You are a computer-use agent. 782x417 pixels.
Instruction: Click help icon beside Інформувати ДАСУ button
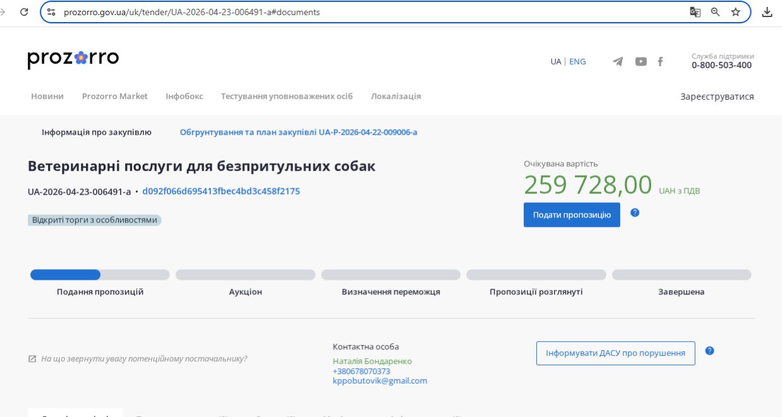[x=709, y=351]
